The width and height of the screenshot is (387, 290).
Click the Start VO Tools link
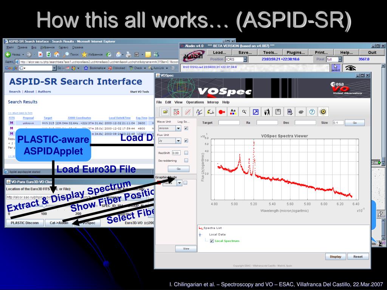point(139,92)
